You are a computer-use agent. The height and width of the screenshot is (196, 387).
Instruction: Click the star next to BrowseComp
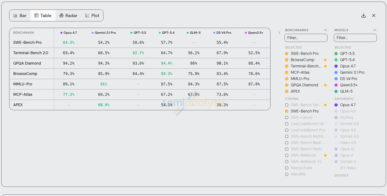click(325, 60)
